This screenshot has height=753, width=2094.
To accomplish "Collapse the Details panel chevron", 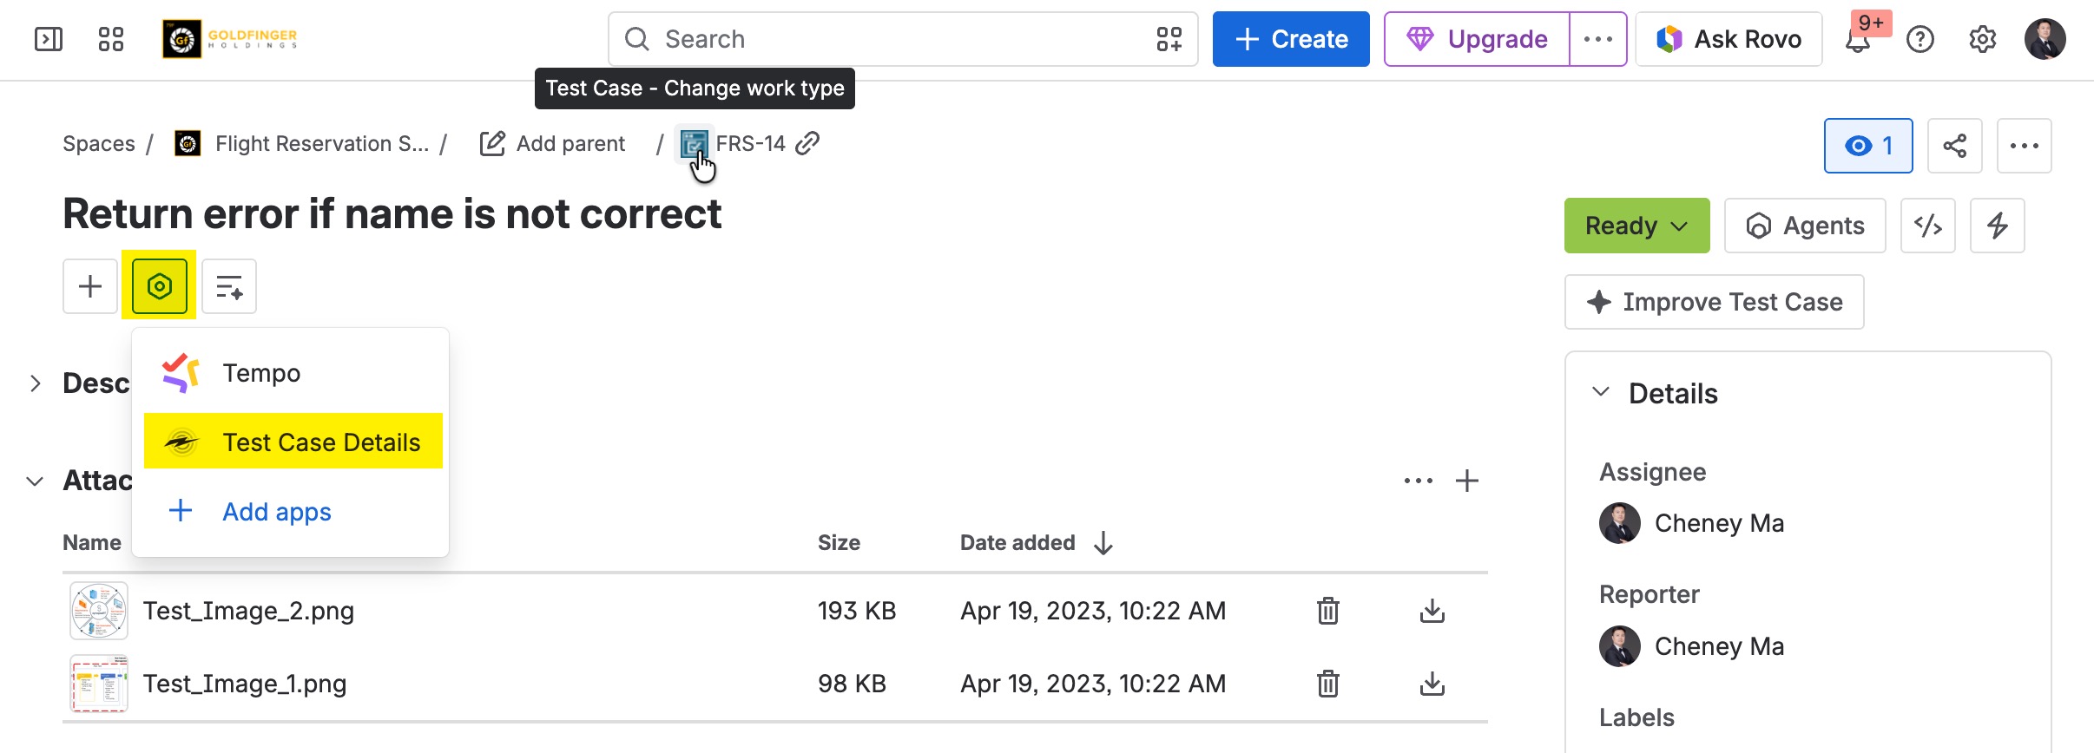I will [x=1601, y=392].
